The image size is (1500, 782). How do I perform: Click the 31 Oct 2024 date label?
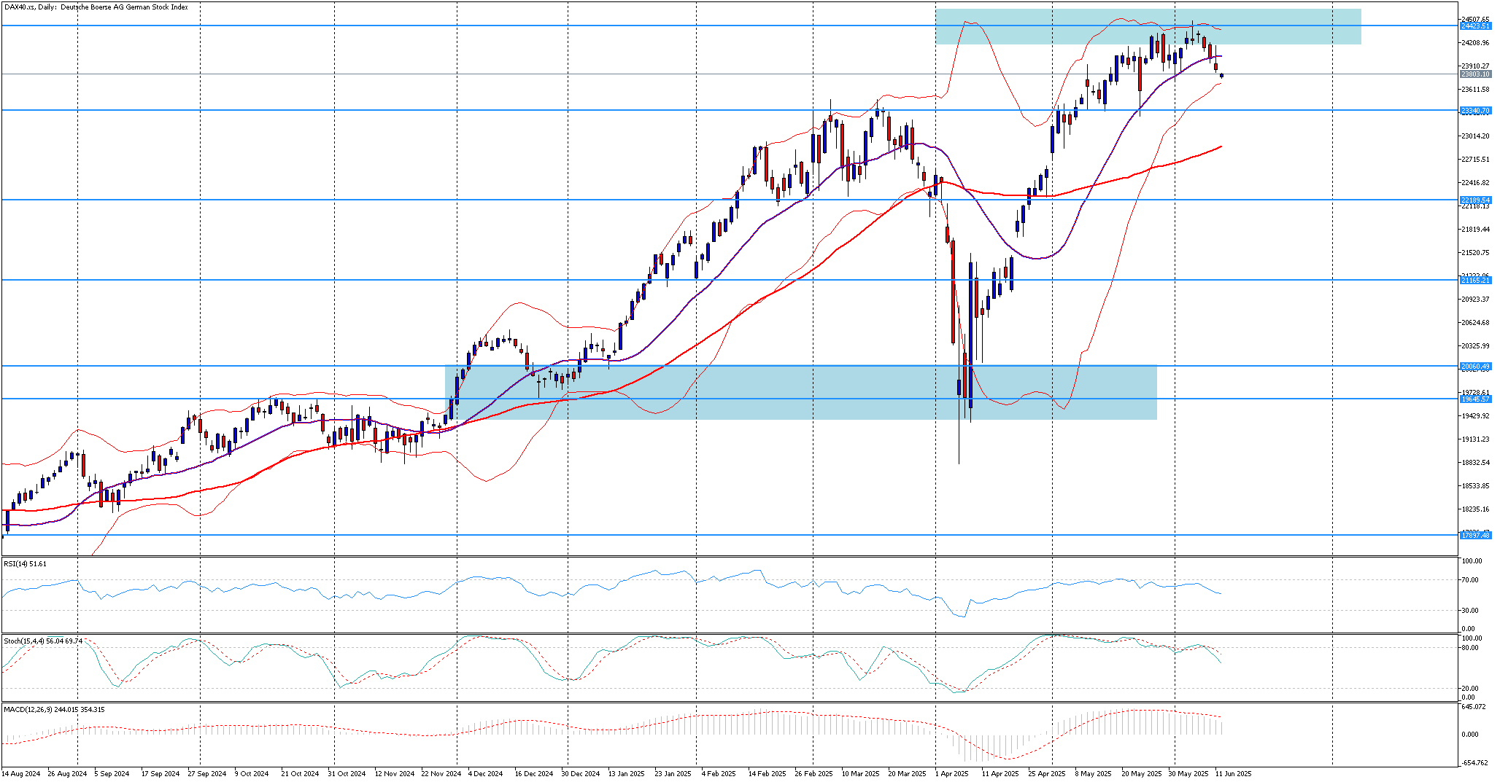347,774
